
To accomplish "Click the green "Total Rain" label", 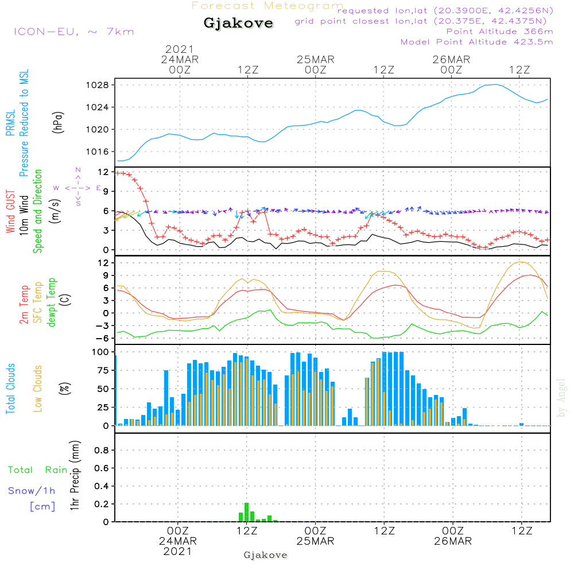I will (x=38, y=470).
